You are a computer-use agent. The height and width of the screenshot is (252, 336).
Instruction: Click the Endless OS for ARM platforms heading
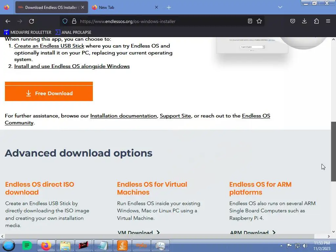click(x=260, y=188)
